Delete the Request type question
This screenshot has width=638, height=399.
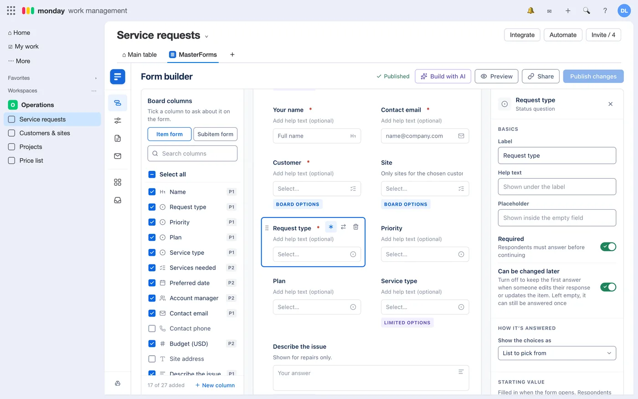click(356, 227)
